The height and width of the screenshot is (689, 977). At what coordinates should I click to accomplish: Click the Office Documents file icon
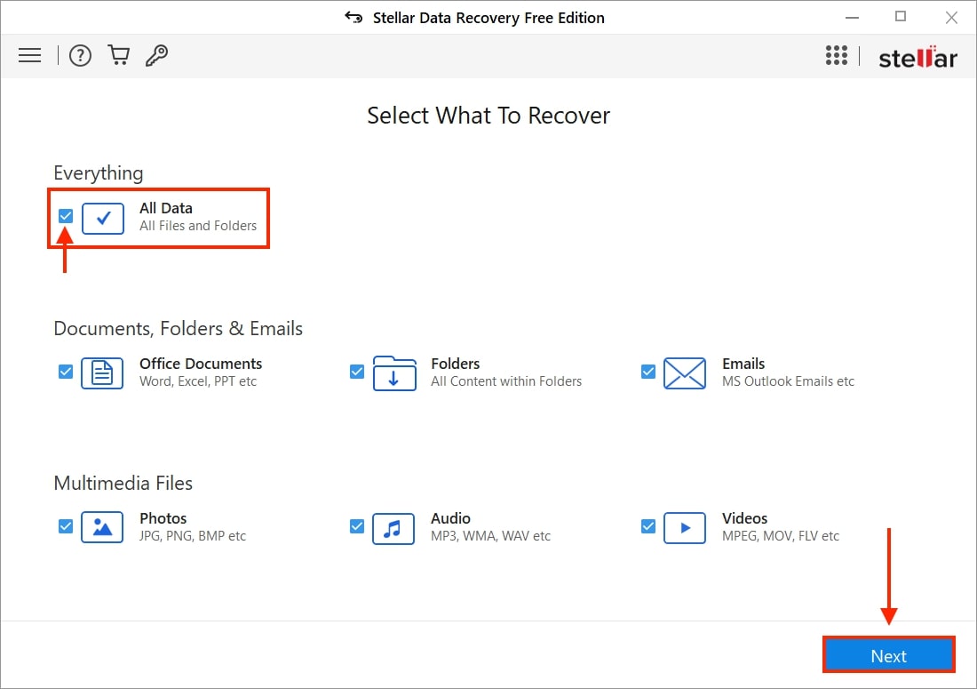(x=102, y=373)
